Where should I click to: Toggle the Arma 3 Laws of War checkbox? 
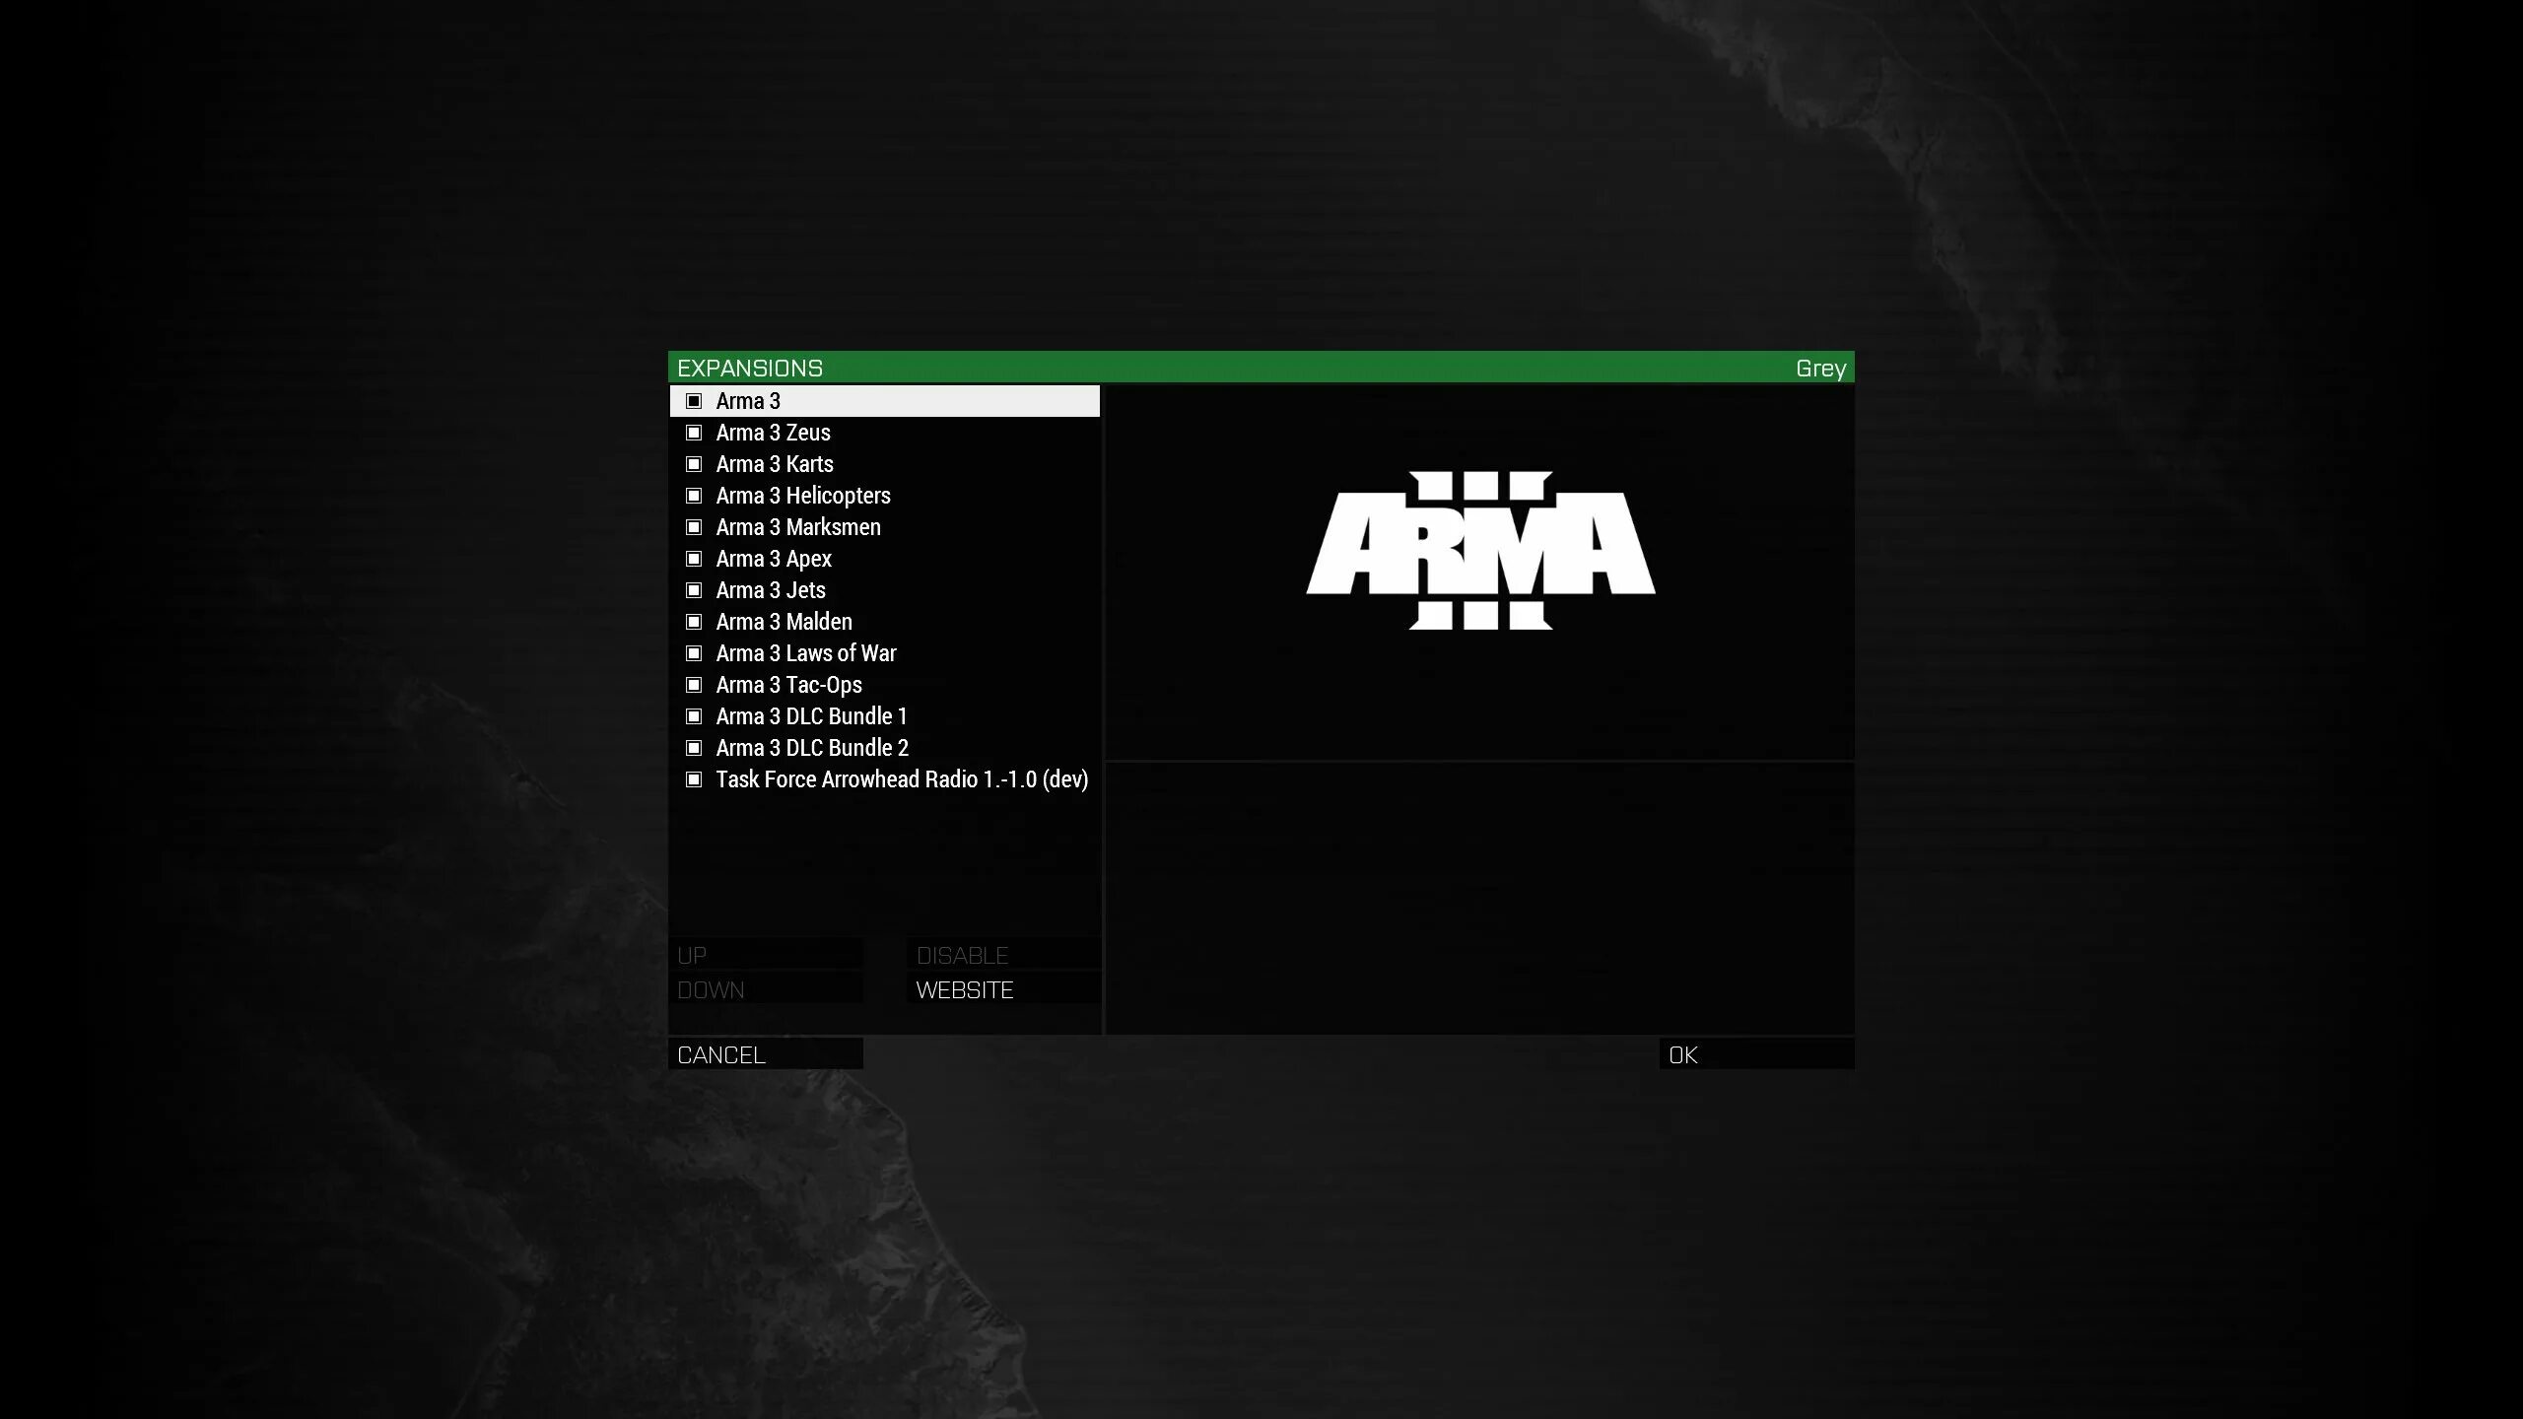click(x=694, y=653)
